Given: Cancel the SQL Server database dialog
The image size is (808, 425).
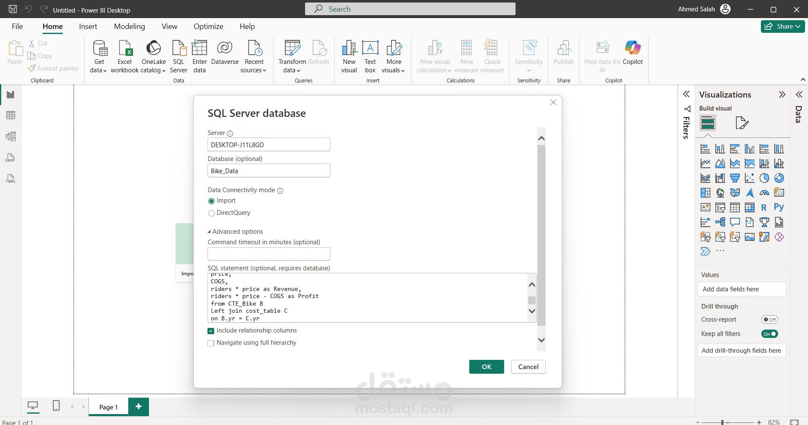Looking at the screenshot, I should (528, 367).
